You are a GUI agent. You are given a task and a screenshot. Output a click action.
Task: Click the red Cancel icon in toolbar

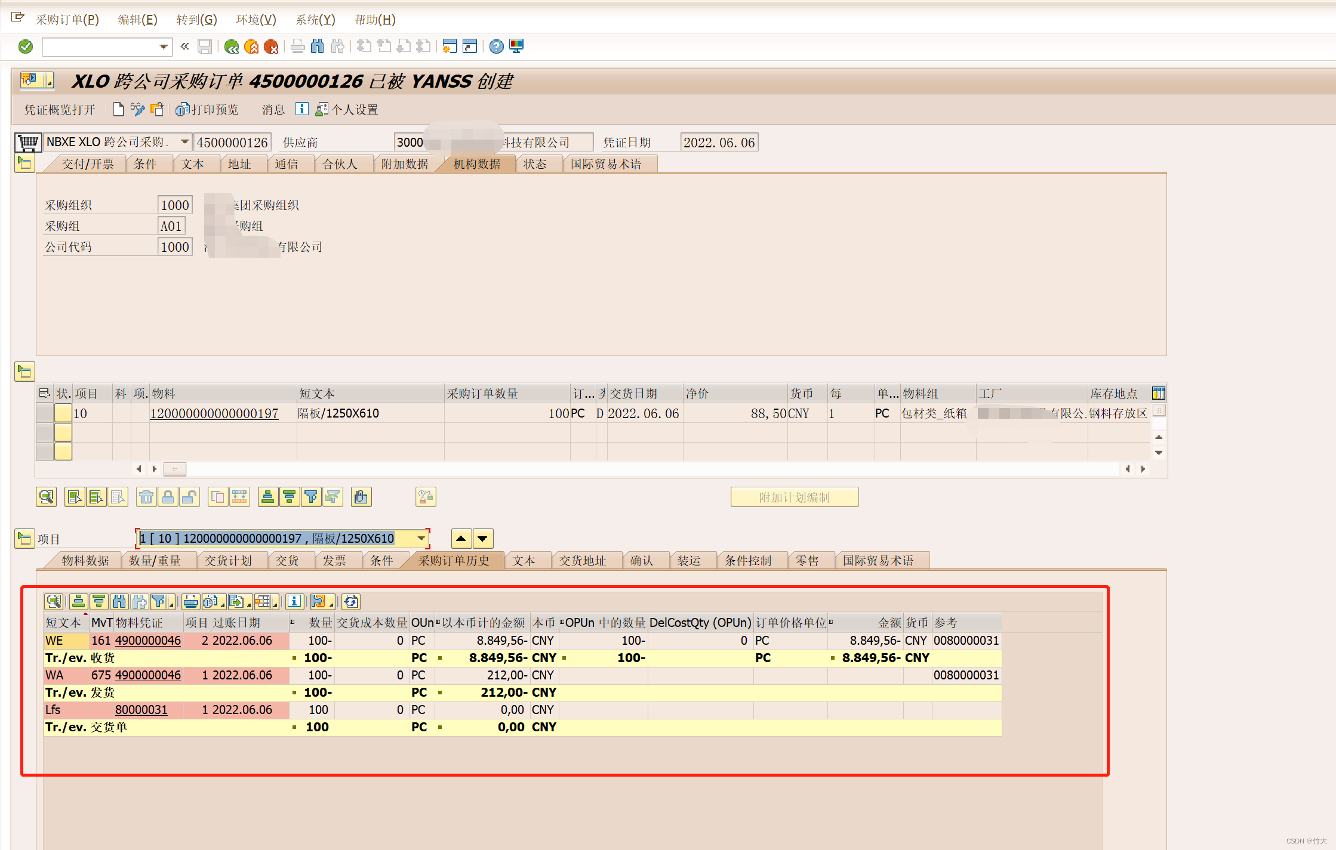[271, 47]
